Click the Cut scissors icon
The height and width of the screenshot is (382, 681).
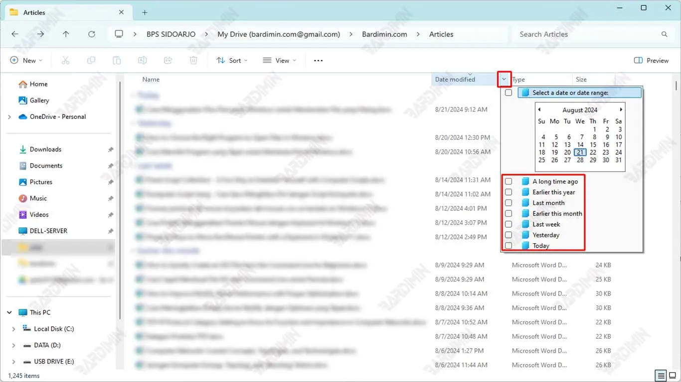(65, 60)
